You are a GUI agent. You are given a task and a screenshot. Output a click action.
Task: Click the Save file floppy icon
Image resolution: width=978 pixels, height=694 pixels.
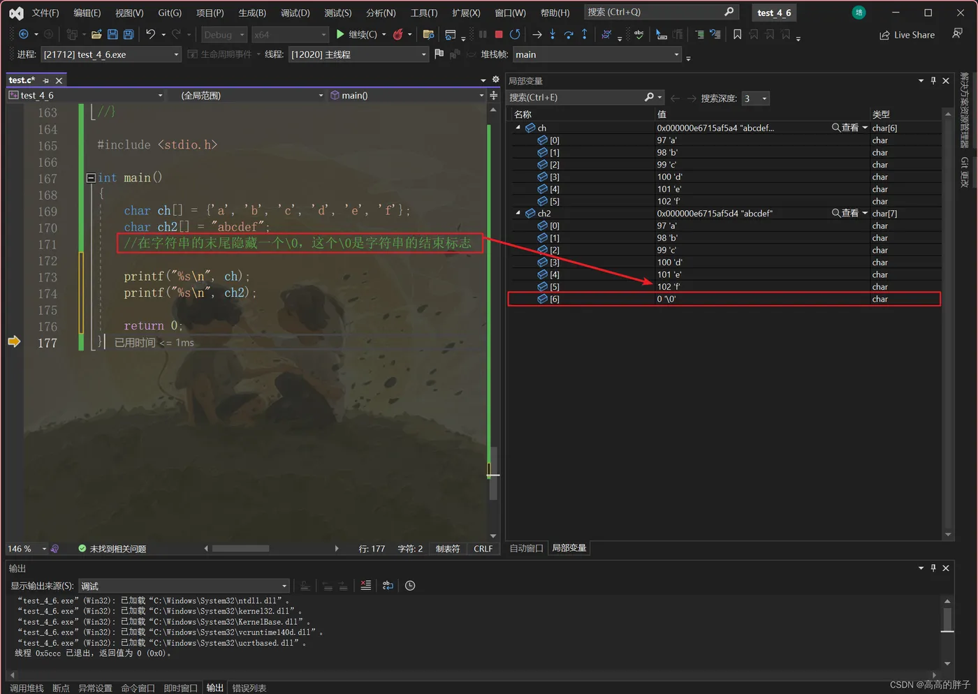pyautogui.click(x=112, y=34)
